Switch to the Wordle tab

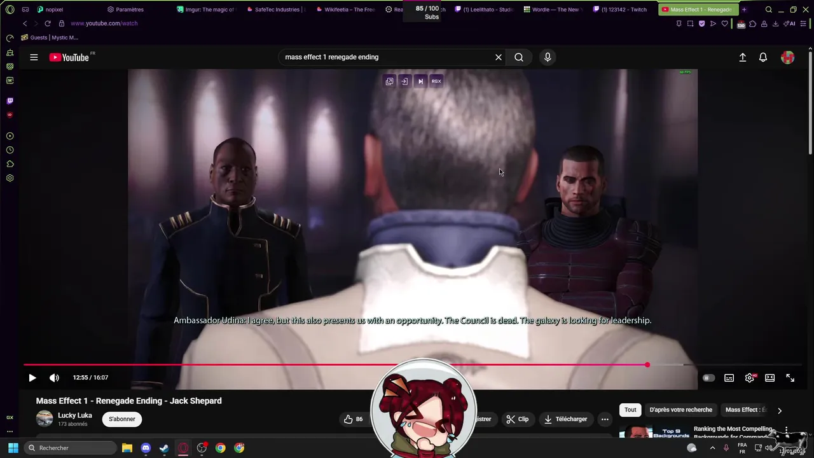point(554,10)
